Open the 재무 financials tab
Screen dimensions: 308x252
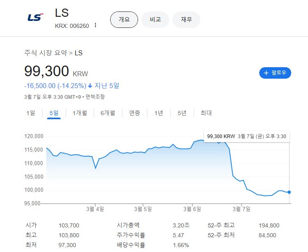186,19
